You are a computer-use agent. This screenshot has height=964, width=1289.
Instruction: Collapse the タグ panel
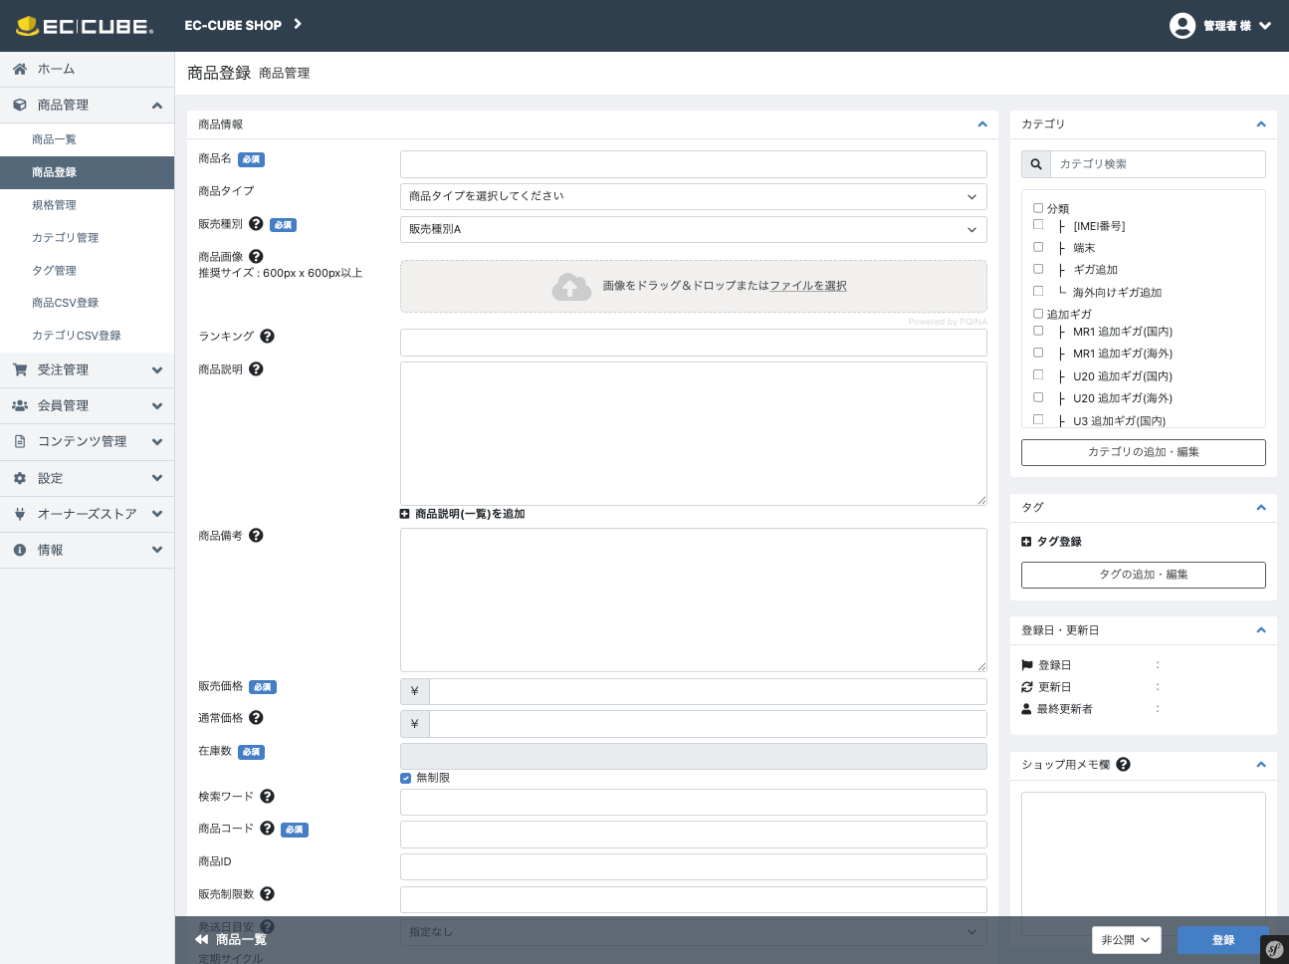pyautogui.click(x=1261, y=508)
